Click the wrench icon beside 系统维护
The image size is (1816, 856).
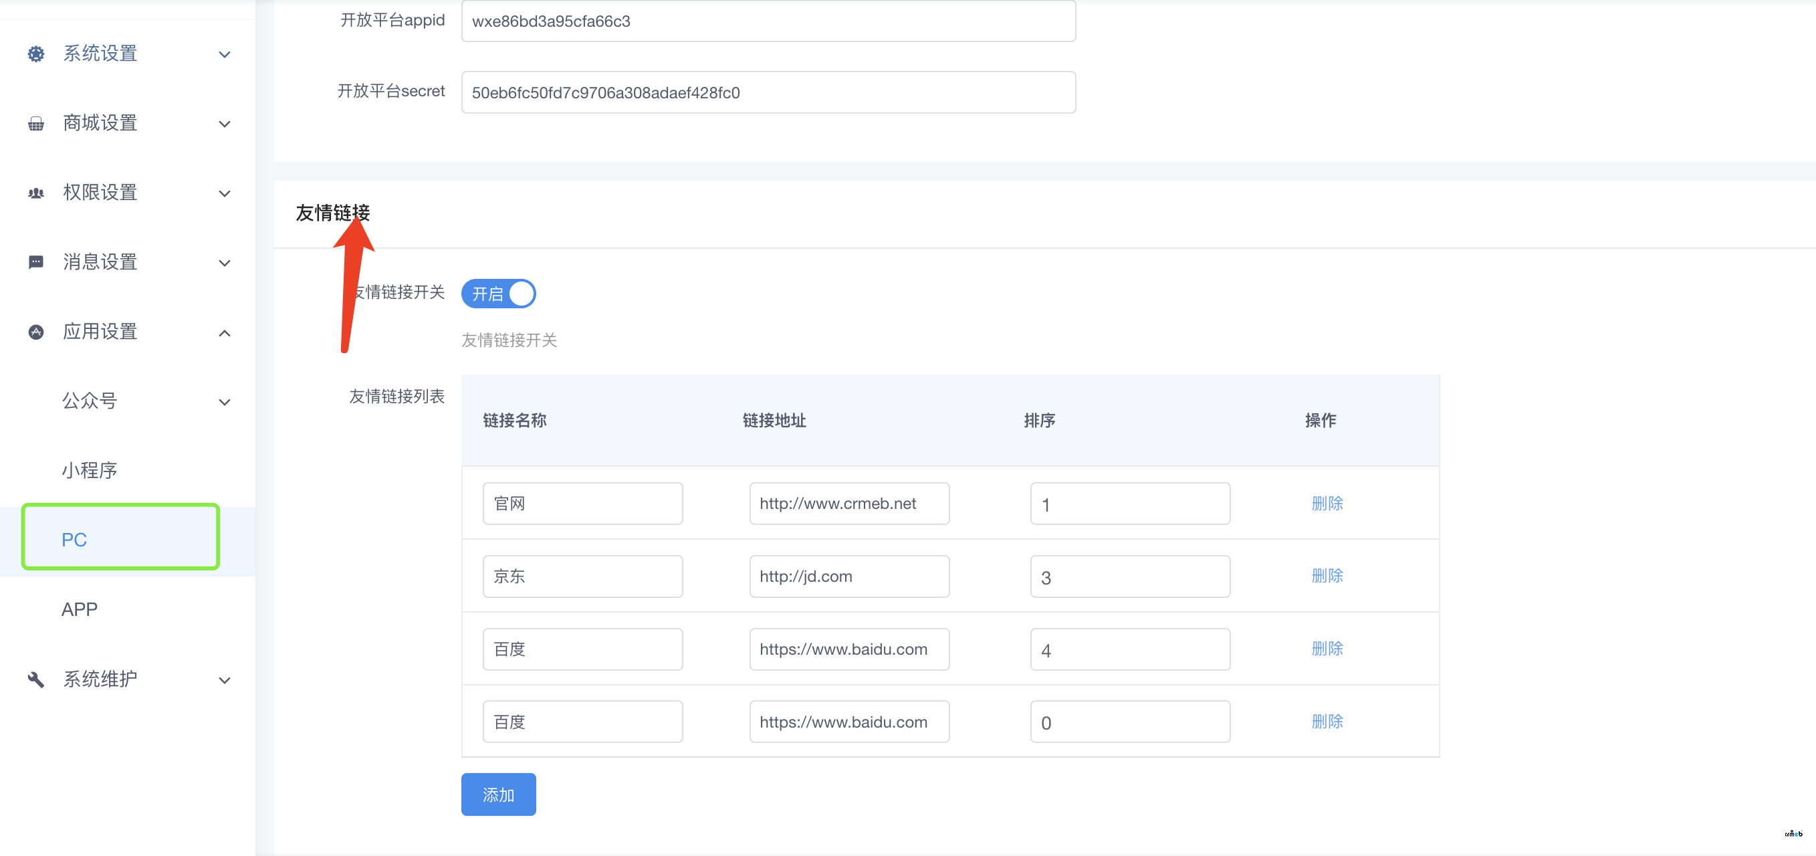[36, 679]
